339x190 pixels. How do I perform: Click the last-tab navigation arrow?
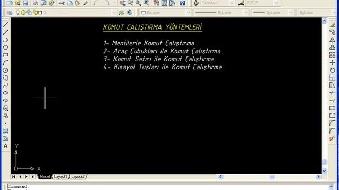(x=33, y=177)
